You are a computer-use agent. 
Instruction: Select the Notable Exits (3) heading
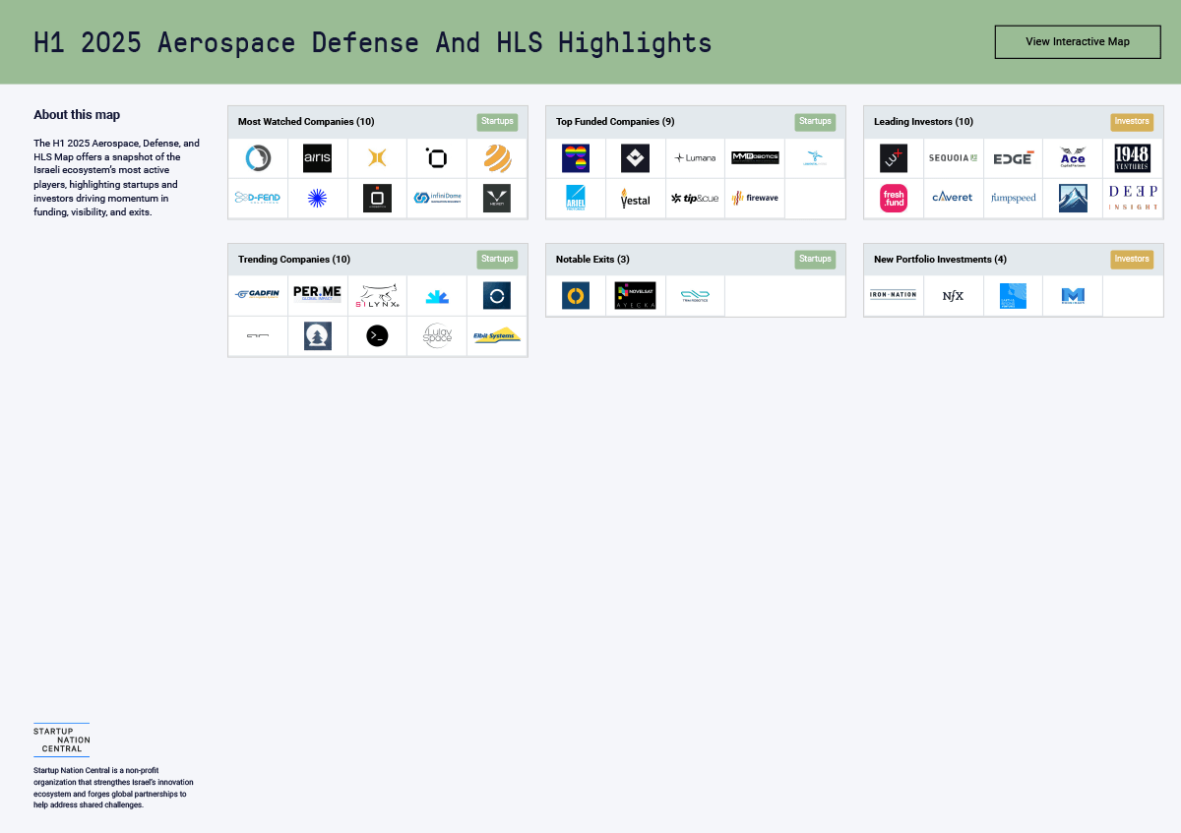[x=592, y=260]
